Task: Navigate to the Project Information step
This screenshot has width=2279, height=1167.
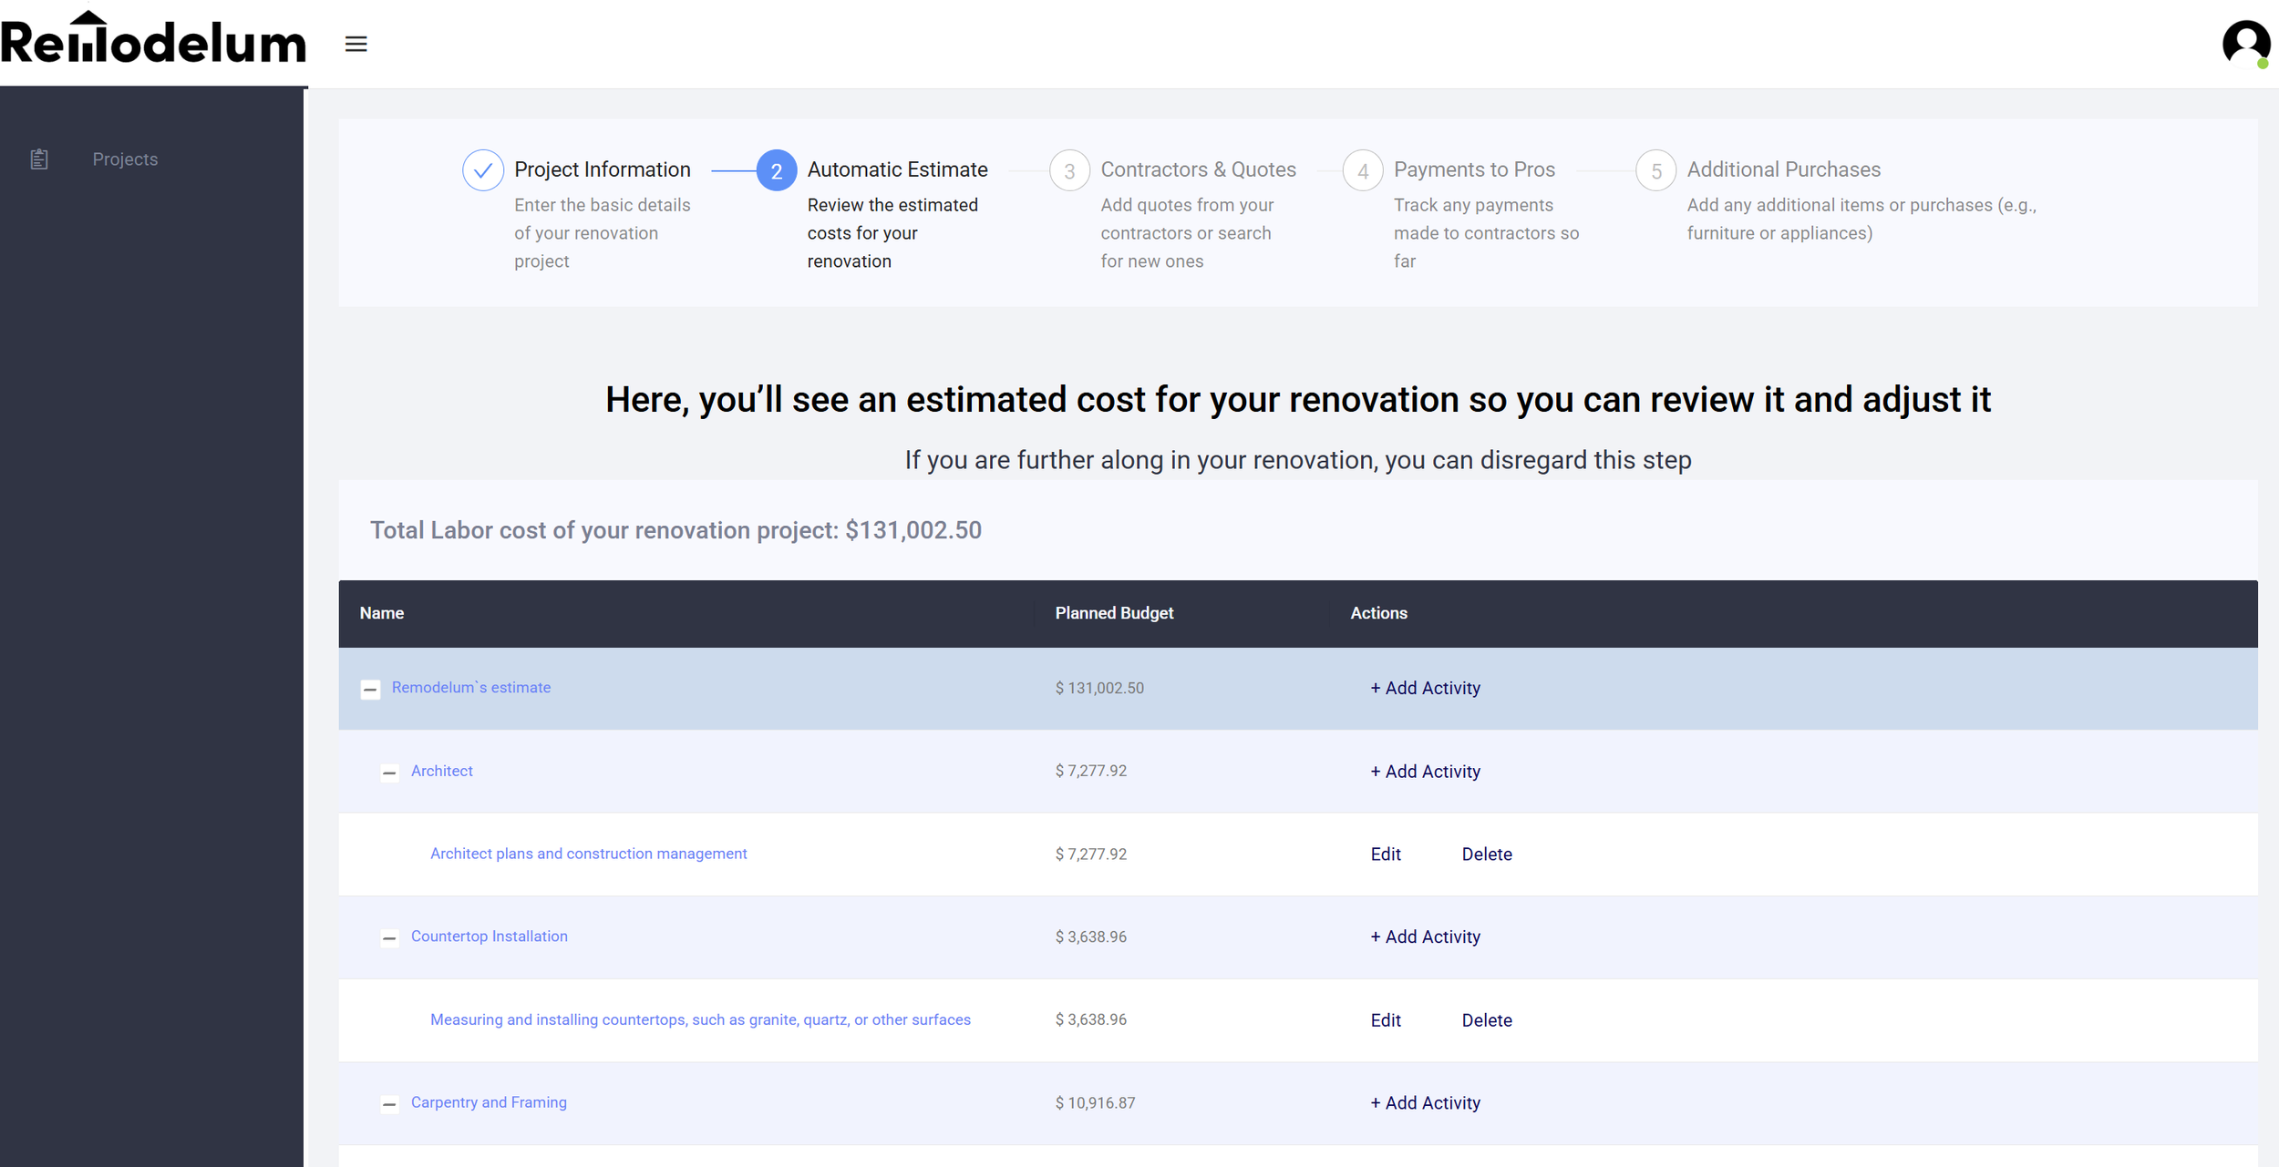Action: click(x=602, y=169)
